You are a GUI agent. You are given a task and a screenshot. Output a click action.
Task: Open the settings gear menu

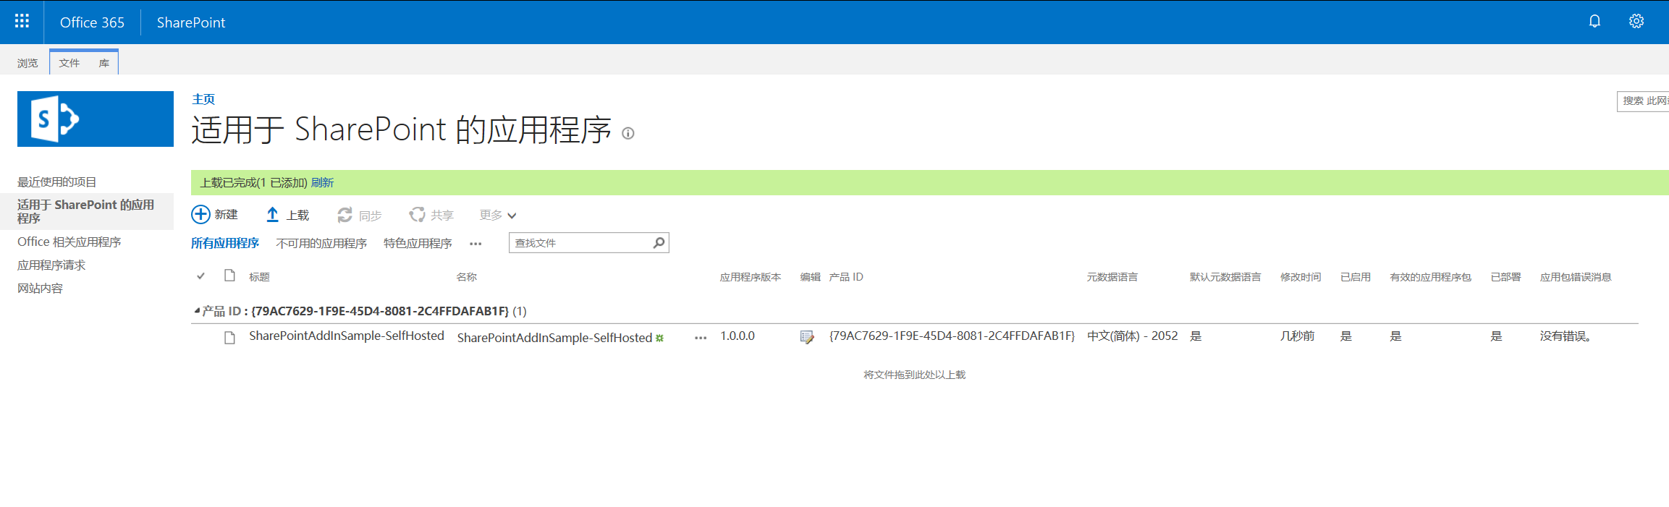[x=1636, y=22]
